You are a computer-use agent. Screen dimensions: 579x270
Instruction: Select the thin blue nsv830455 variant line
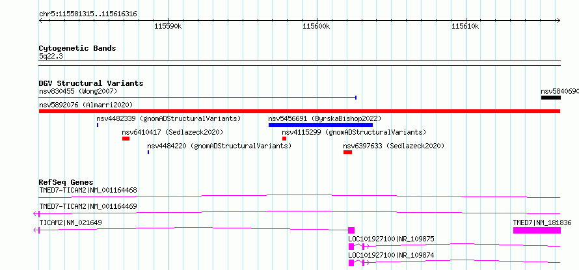tap(198, 98)
